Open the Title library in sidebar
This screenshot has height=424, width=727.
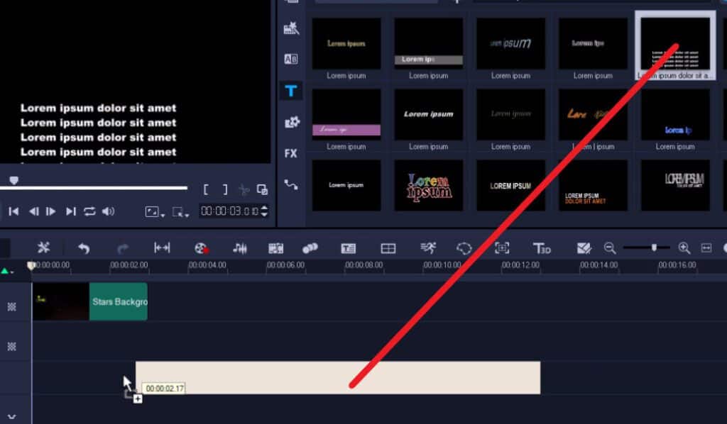(x=291, y=91)
